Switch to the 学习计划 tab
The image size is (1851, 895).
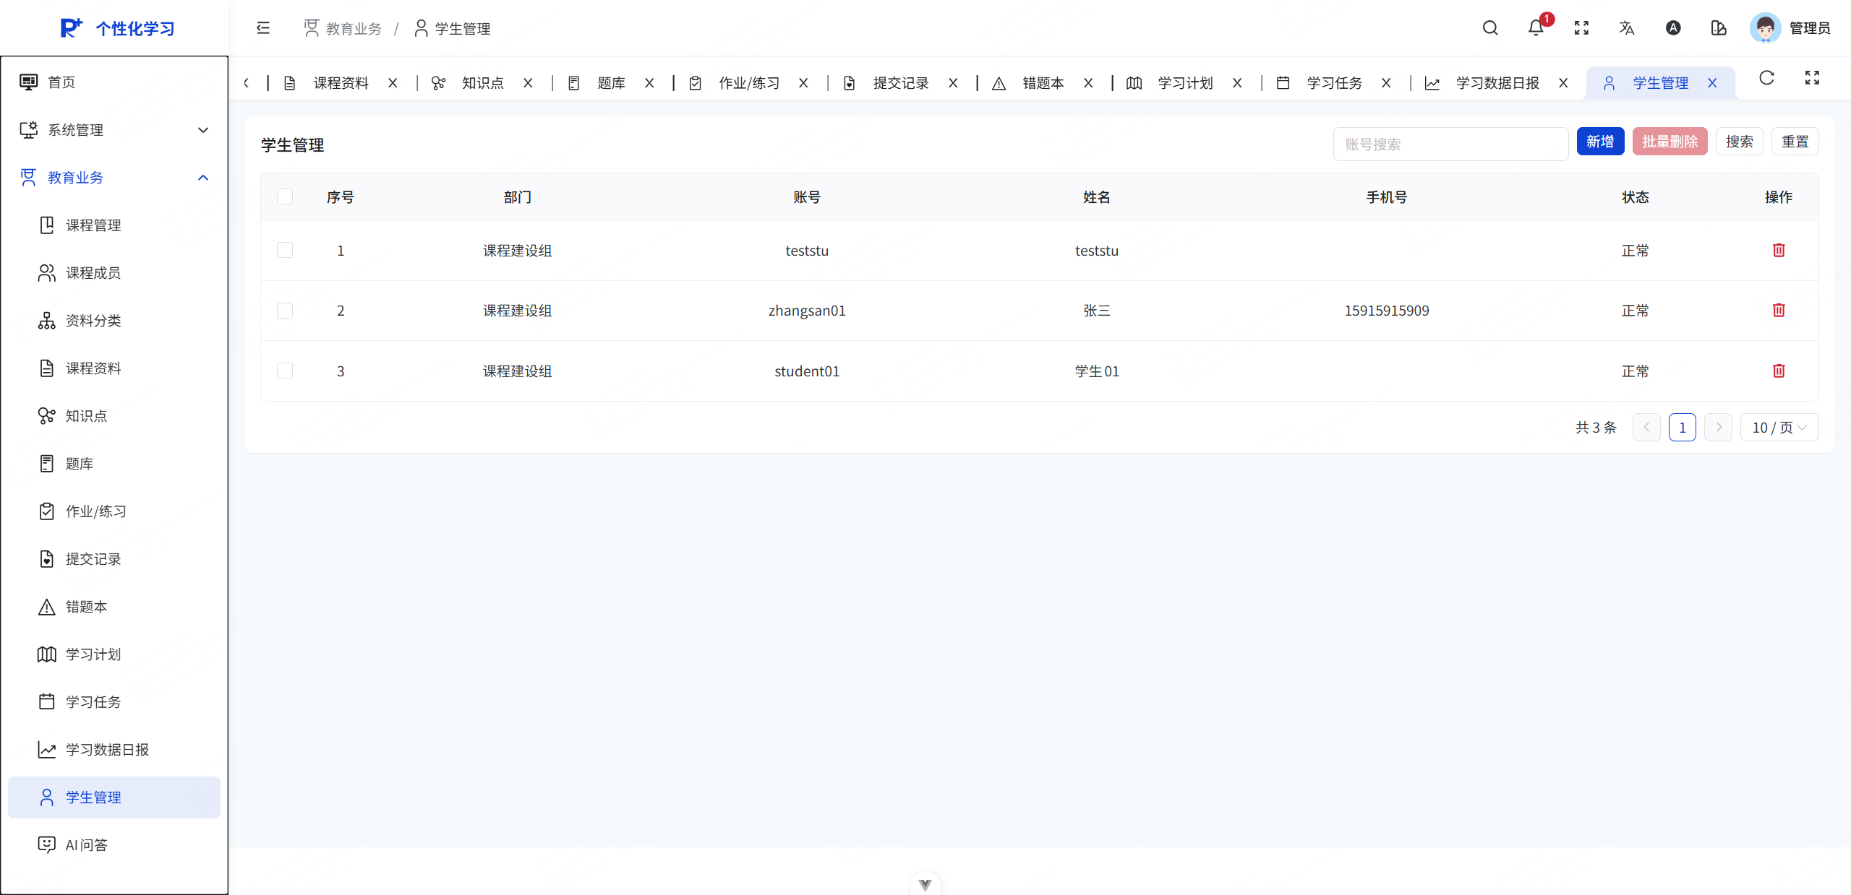tap(1184, 83)
